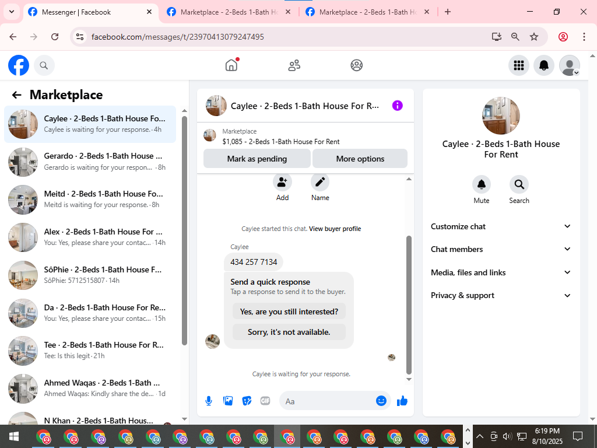
Task: Record a voice clip with microphone icon
Action: pyautogui.click(x=209, y=401)
